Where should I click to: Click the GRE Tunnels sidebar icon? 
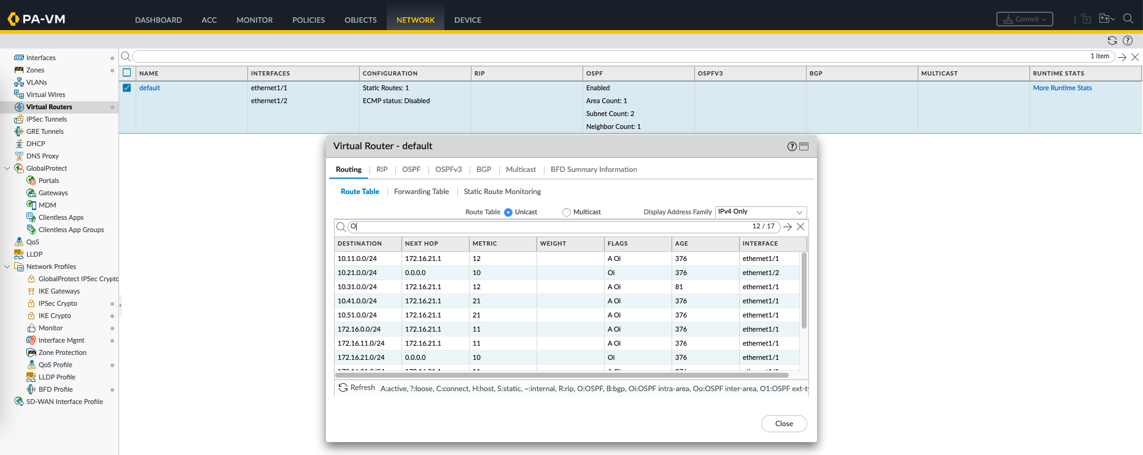tap(19, 131)
